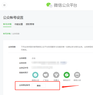Click the 流量主 caption text

[x=56, y=80]
